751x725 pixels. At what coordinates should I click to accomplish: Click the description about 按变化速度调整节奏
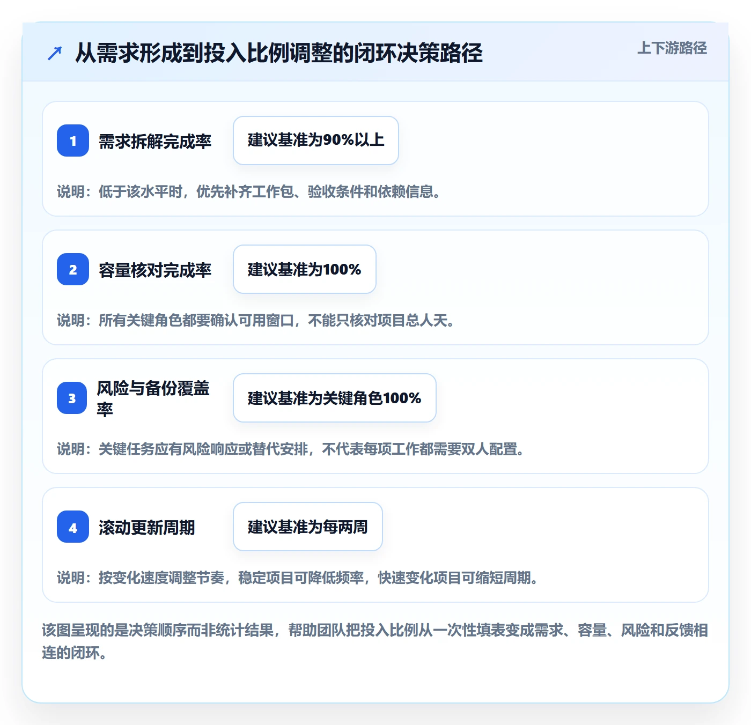tap(298, 578)
